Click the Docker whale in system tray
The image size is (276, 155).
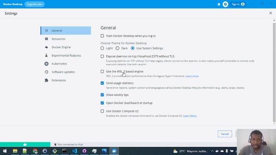[217, 151]
